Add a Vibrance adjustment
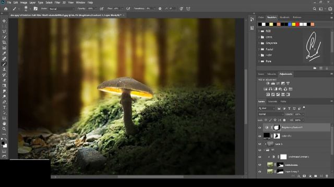 pos(288,83)
